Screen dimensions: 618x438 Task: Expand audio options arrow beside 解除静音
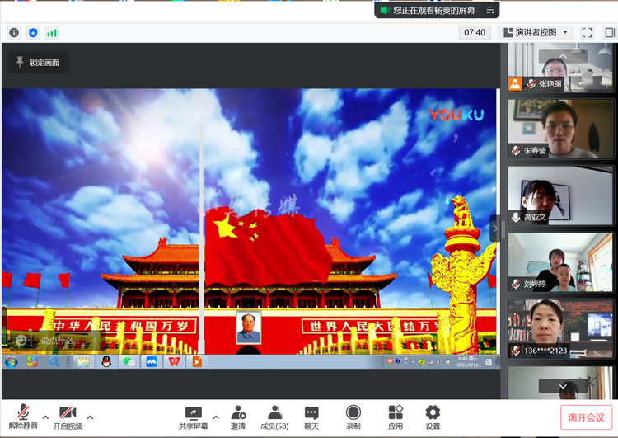point(45,417)
